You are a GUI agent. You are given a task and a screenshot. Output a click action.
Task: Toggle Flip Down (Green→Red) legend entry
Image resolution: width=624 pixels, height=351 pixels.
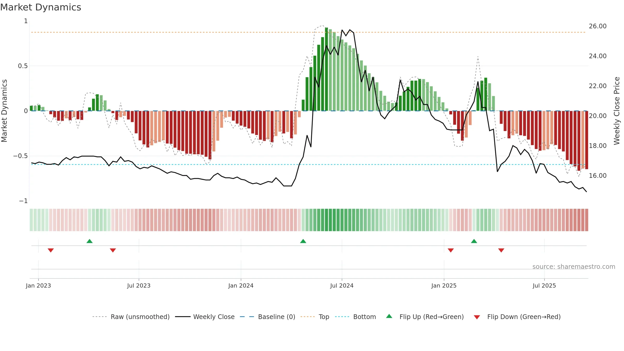517,317
